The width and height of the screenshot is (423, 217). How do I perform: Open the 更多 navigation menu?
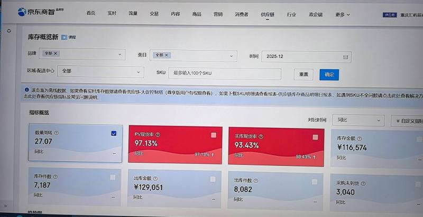click(342, 15)
